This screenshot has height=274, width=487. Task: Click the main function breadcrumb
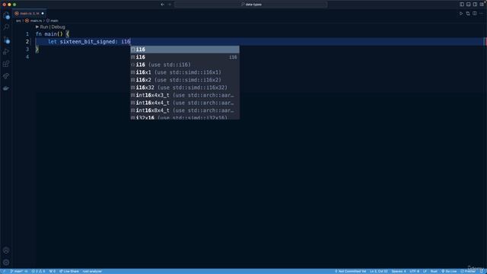click(54, 21)
